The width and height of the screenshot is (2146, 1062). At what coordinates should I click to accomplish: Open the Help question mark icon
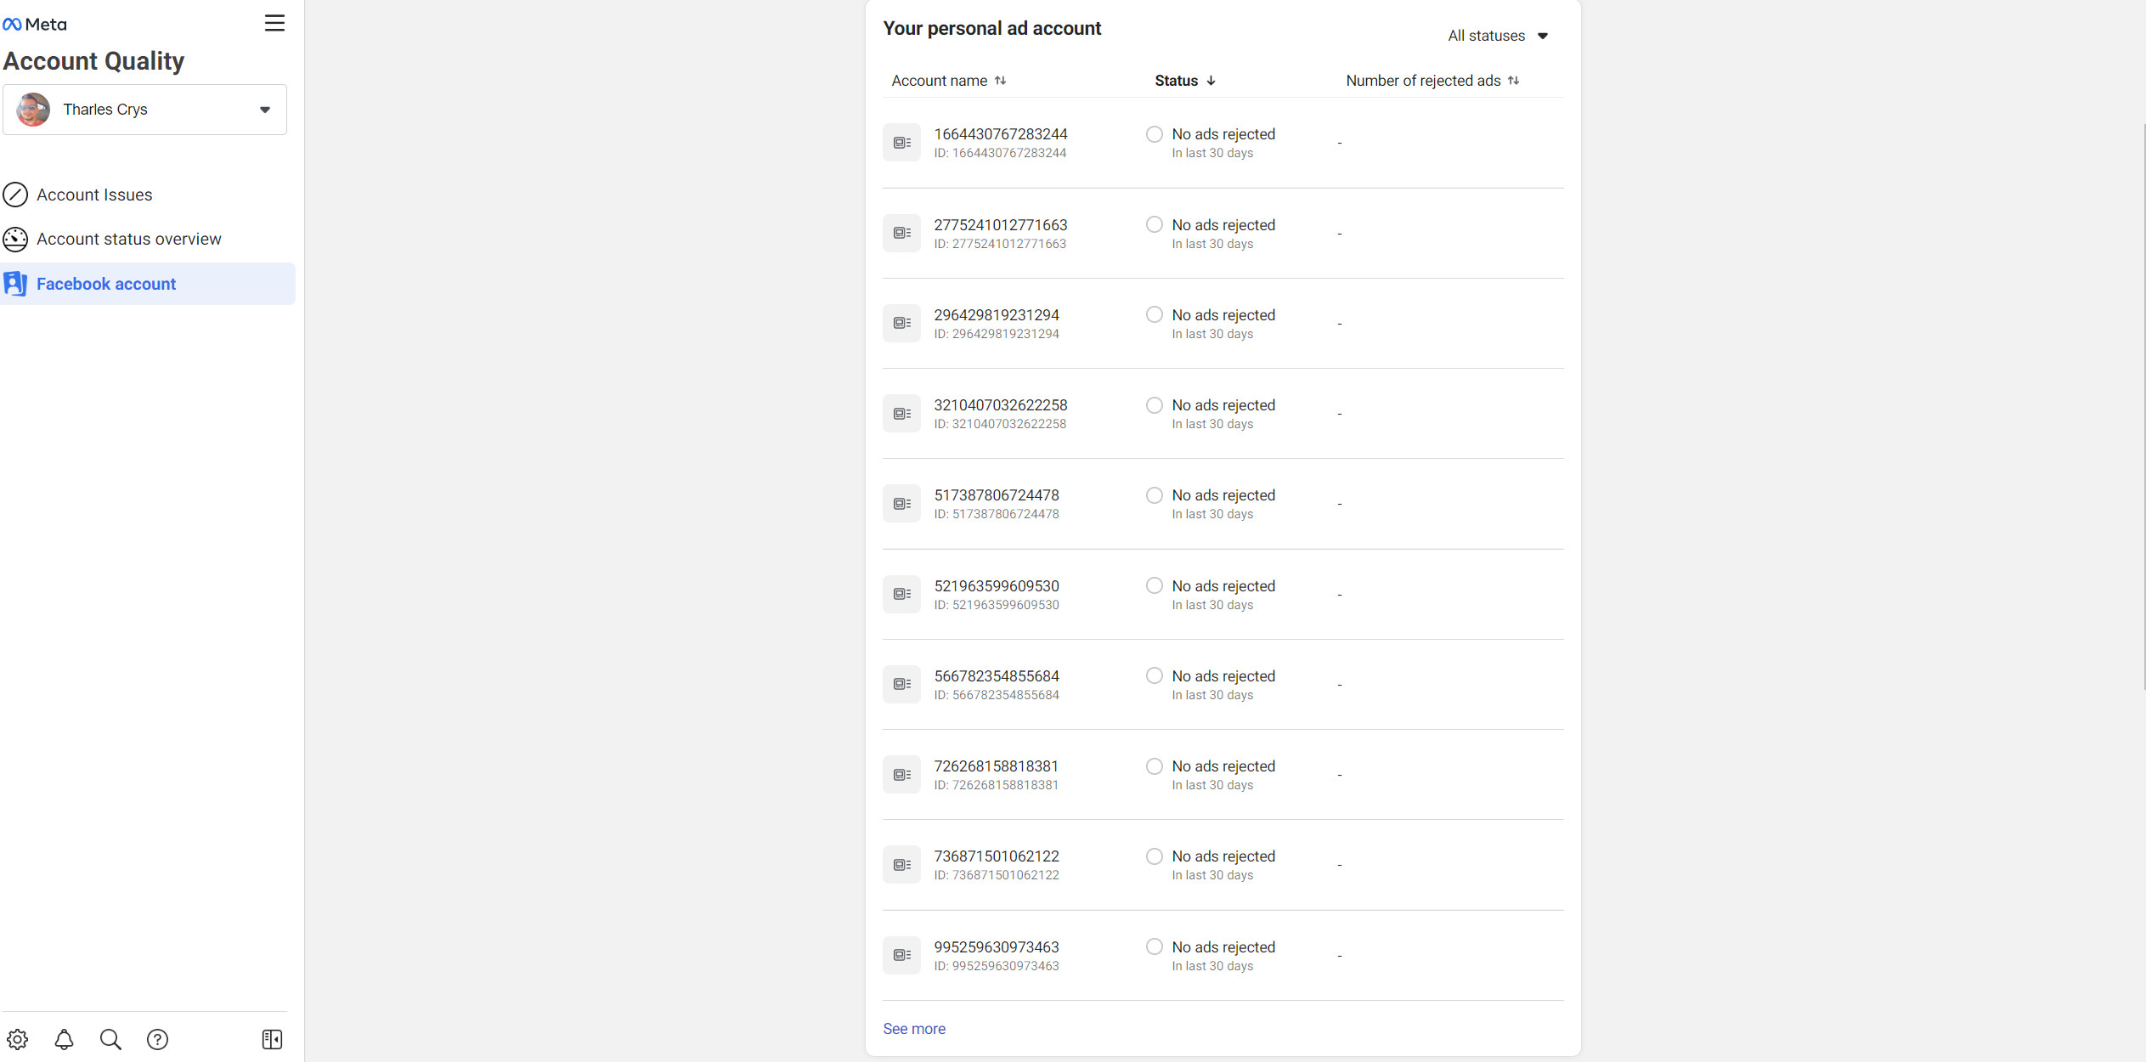(x=157, y=1039)
